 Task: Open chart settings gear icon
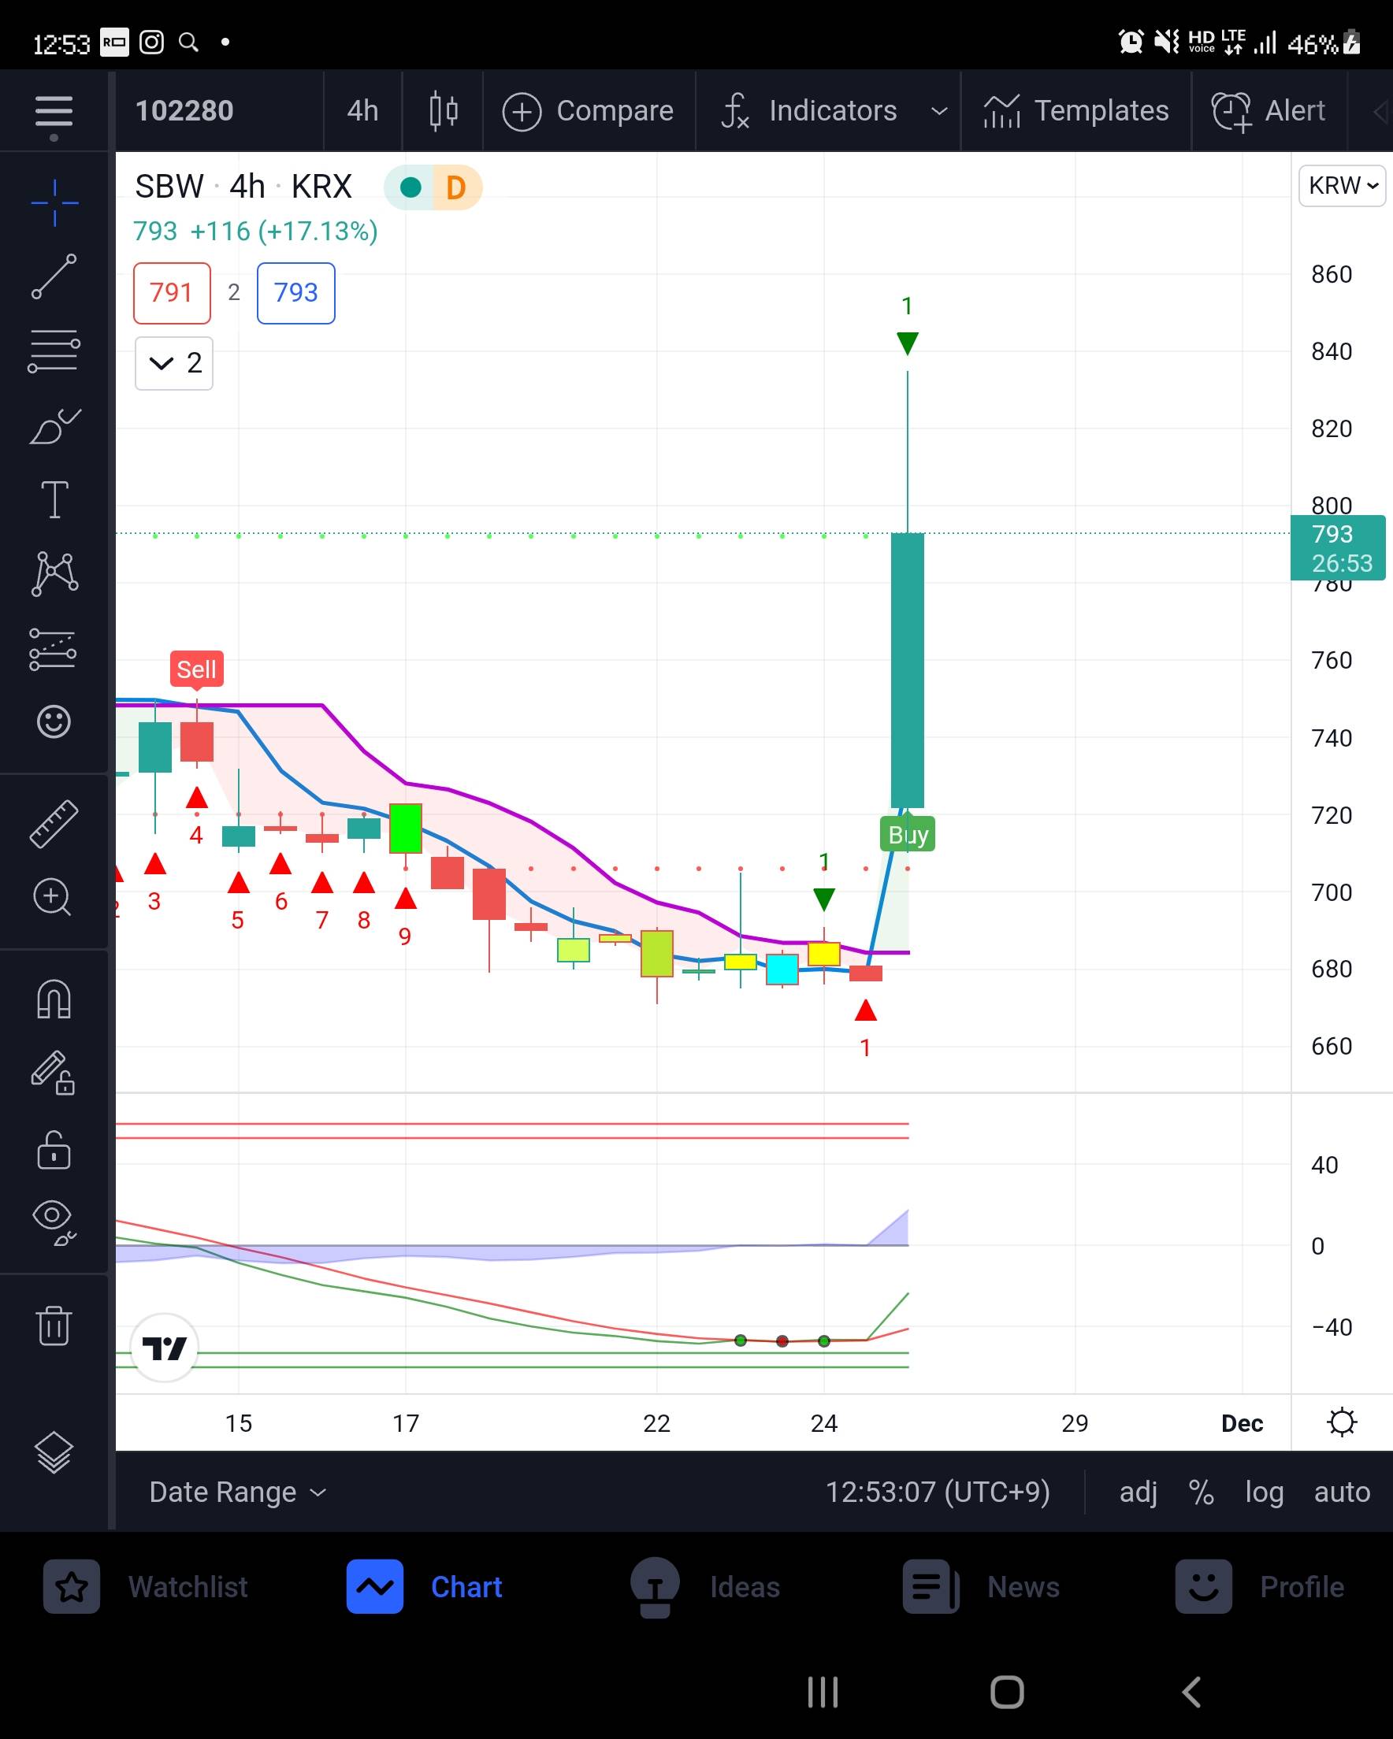coord(1341,1422)
